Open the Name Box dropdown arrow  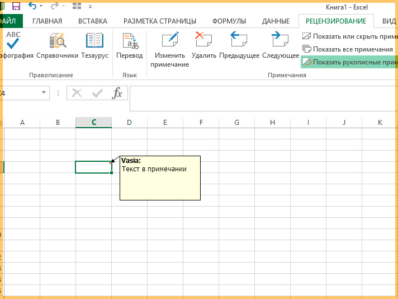[44, 92]
